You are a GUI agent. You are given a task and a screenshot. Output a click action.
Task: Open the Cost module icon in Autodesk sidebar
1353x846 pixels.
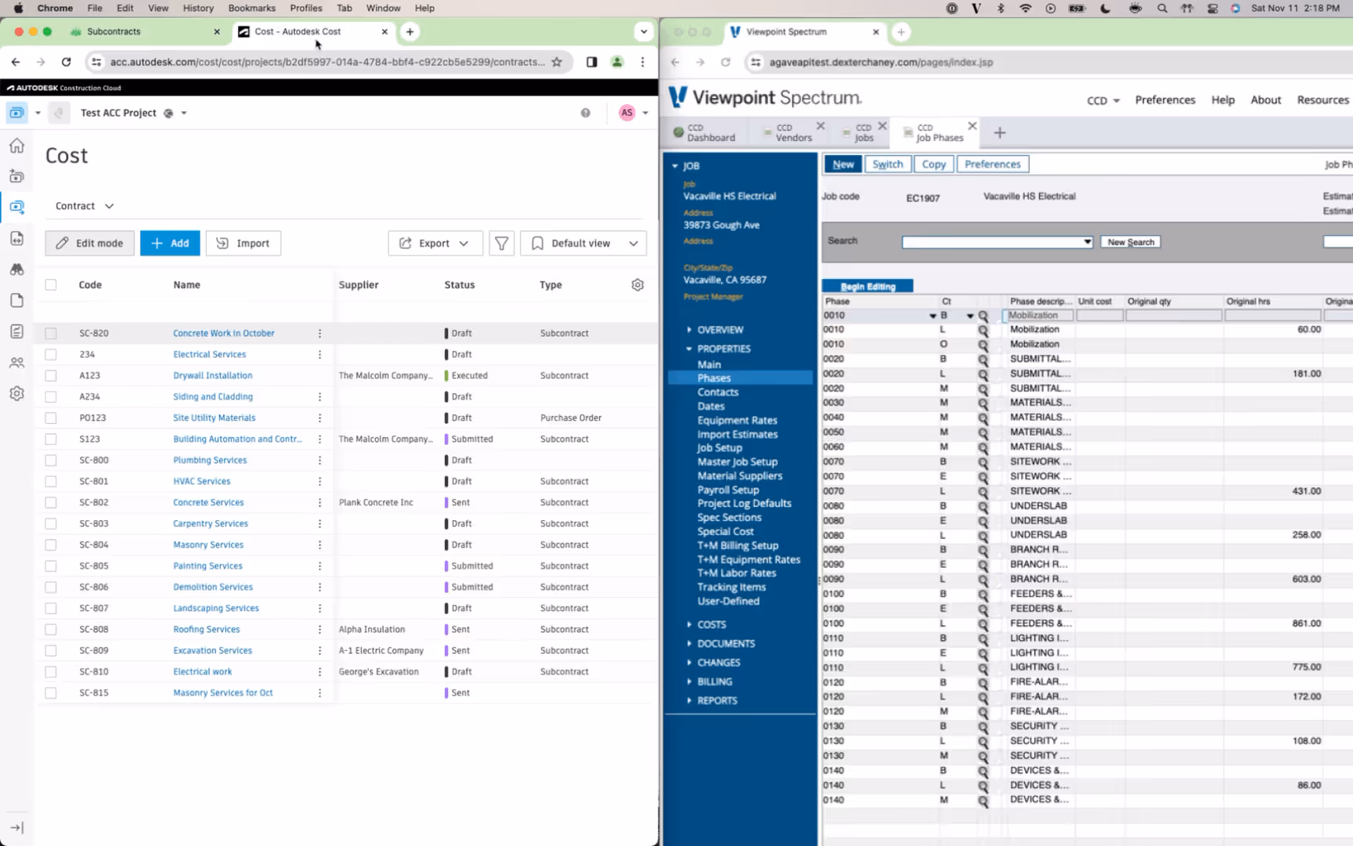(x=16, y=208)
